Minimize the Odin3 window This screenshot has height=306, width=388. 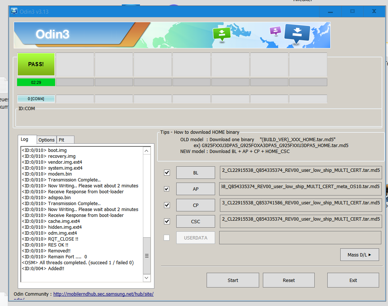[330, 11]
